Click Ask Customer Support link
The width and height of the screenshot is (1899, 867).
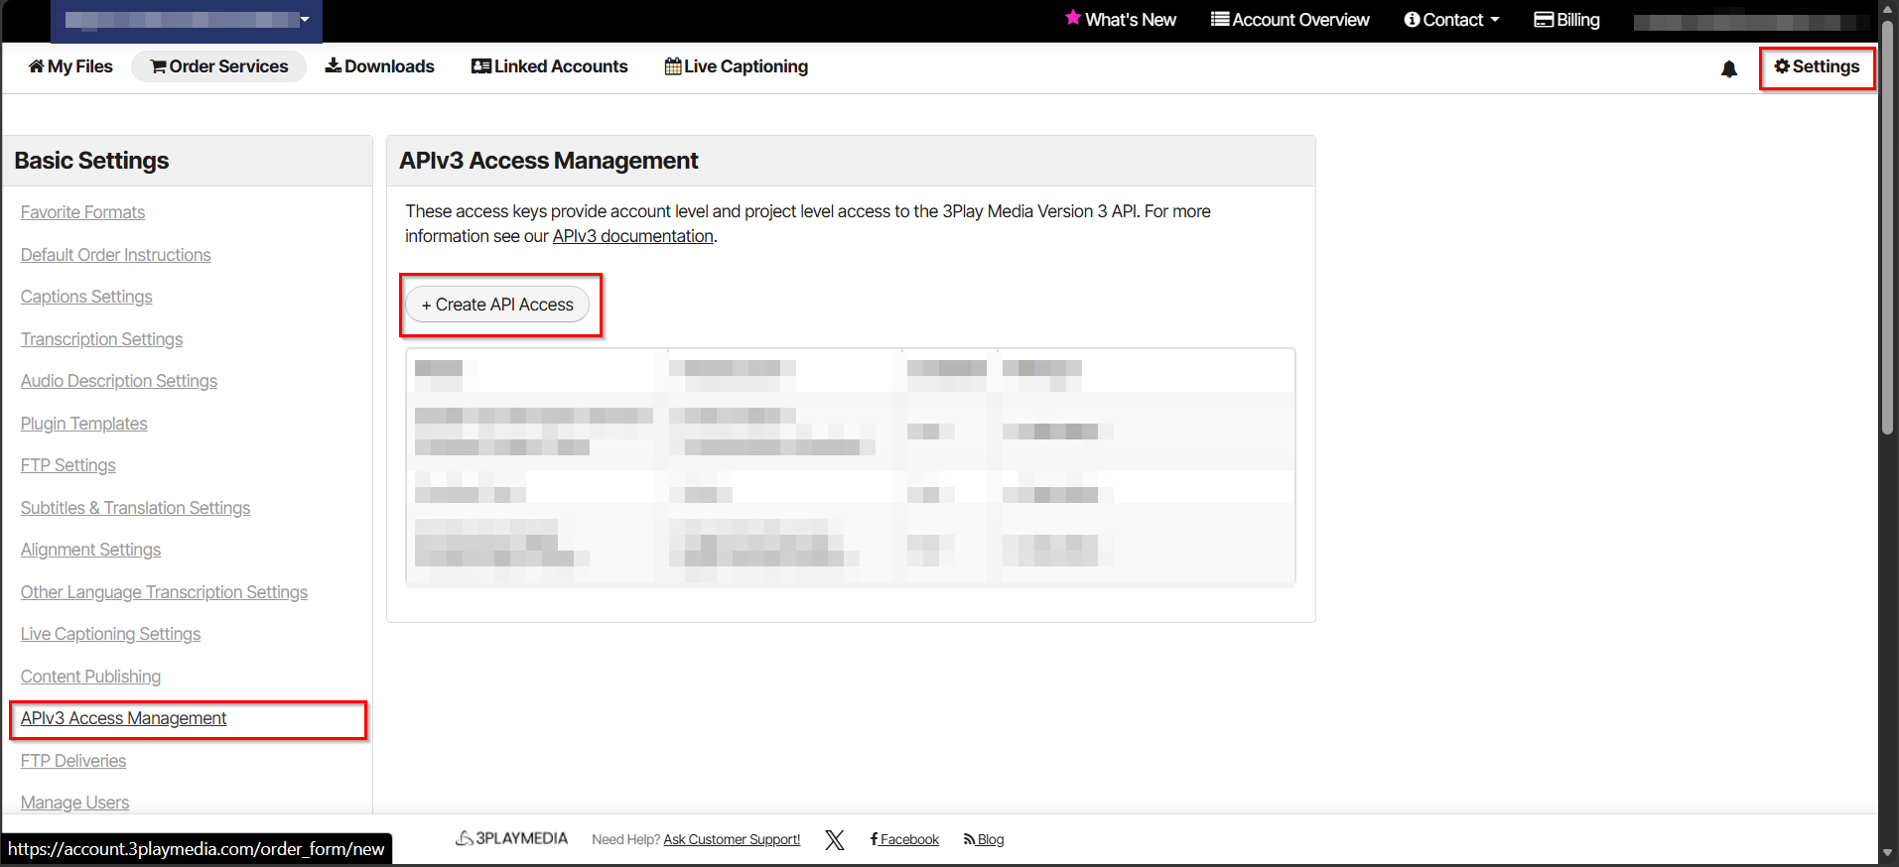(732, 839)
